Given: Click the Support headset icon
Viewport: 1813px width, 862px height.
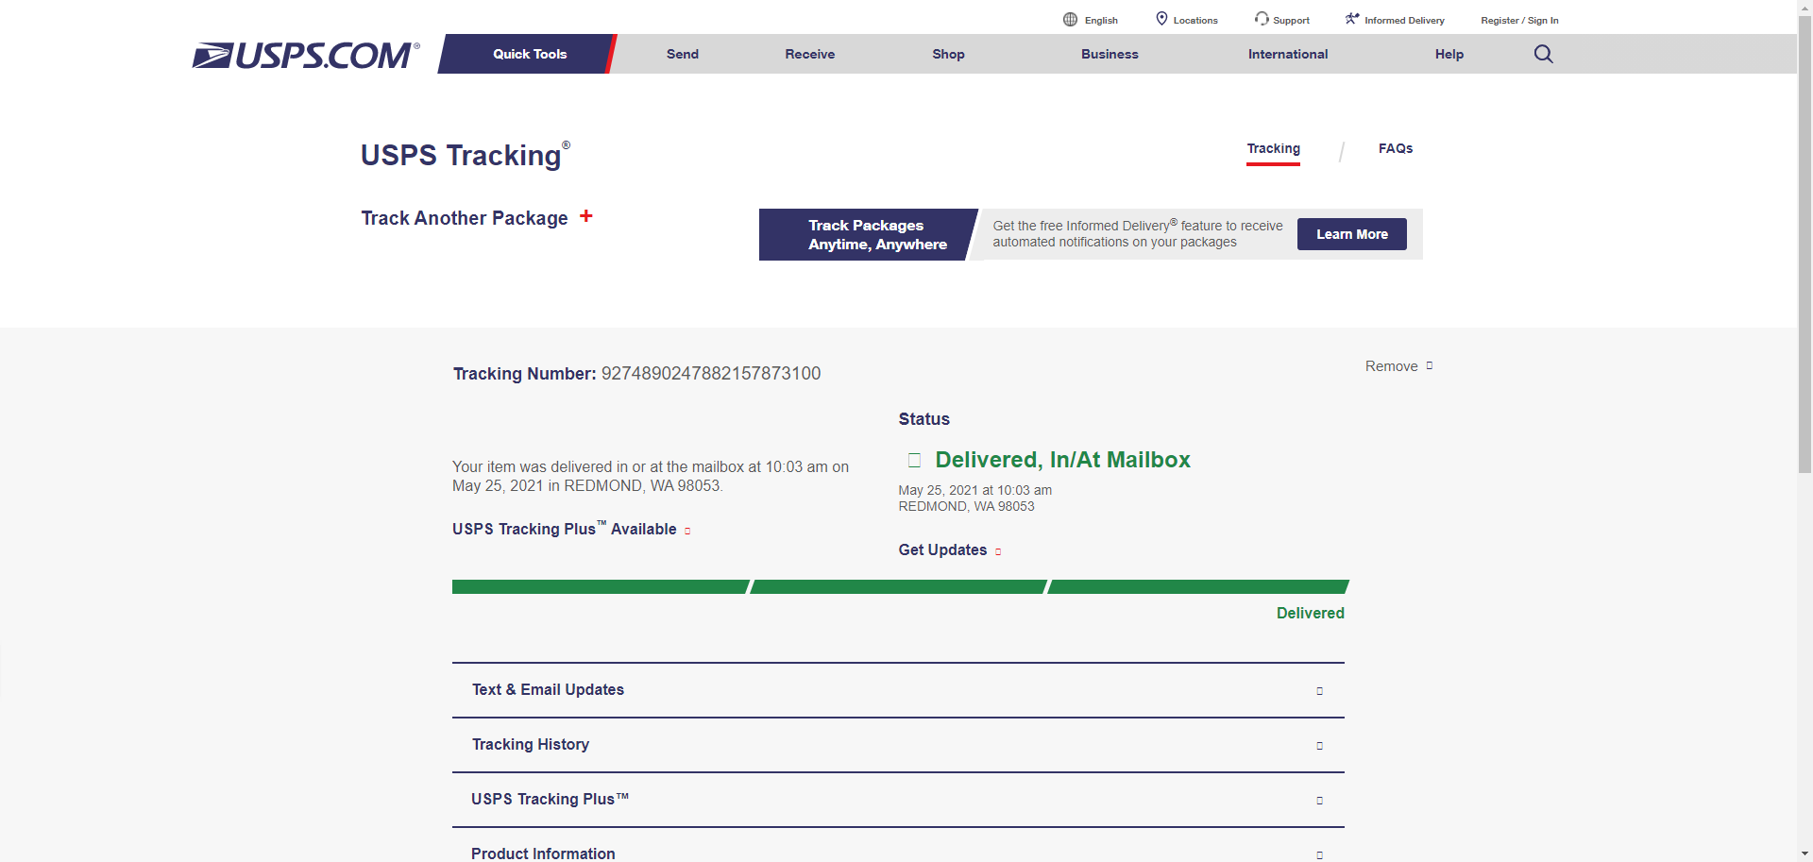Looking at the screenshot, I should 1262,19.
